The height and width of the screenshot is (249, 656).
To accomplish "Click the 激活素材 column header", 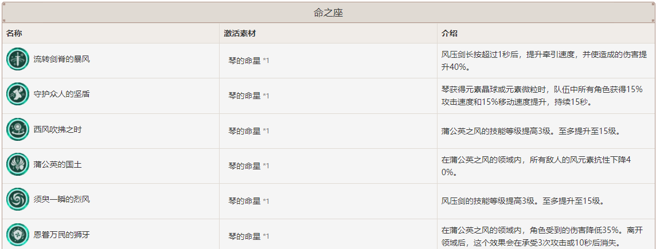I will tap(240, 33).
